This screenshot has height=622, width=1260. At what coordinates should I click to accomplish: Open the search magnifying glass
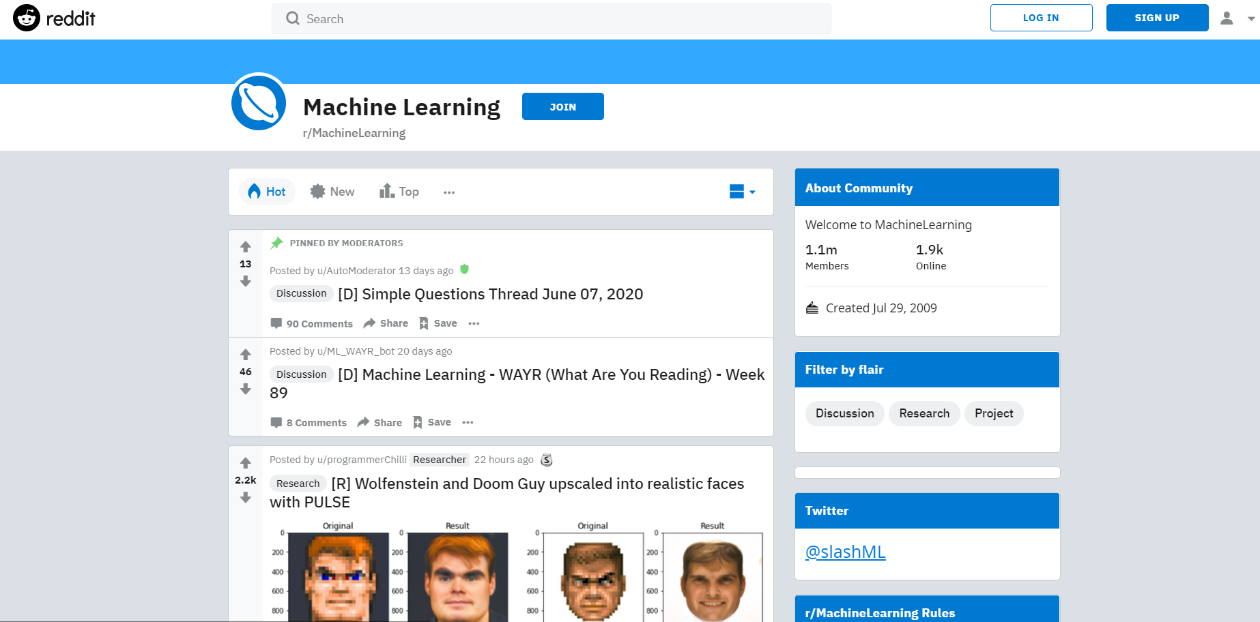click(292, 18)
